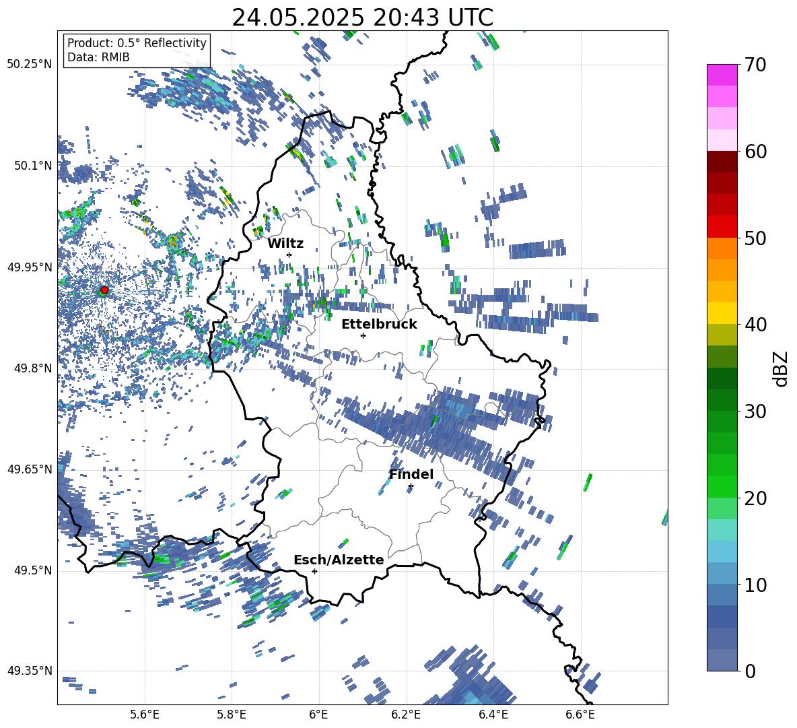This screenshot has height=728, width=797.
Task: Click the Ettelbruck station cross marker
Action: (x=363, y=335)
